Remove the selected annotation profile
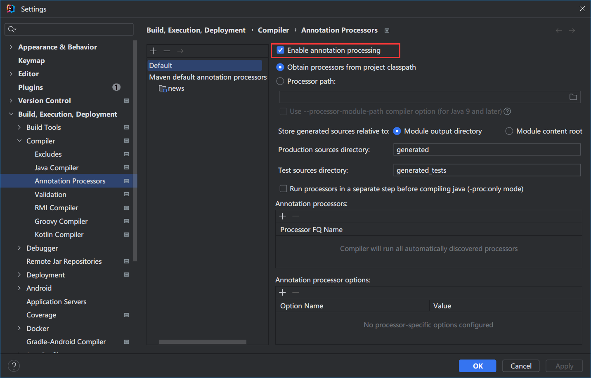Viewport: 591px width, 378px height. pyautogui.click(x=167, y=51)
